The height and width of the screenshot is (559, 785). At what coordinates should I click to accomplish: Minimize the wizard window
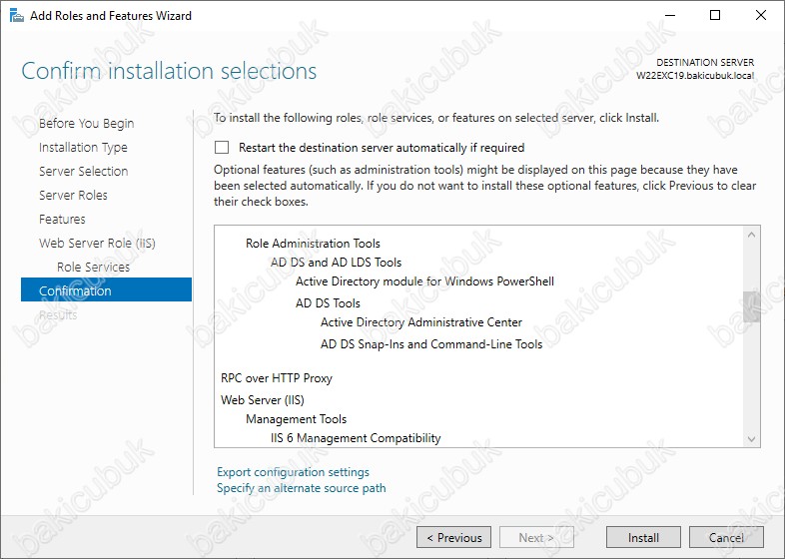[670, 15]
